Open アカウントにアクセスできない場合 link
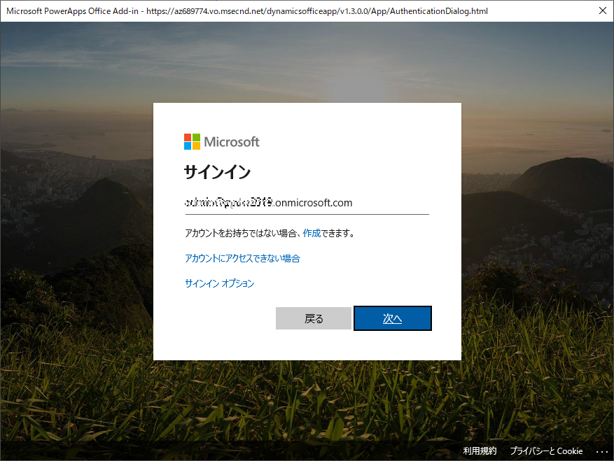The height and width of the screenshot is (461, 614). point(242,258)
